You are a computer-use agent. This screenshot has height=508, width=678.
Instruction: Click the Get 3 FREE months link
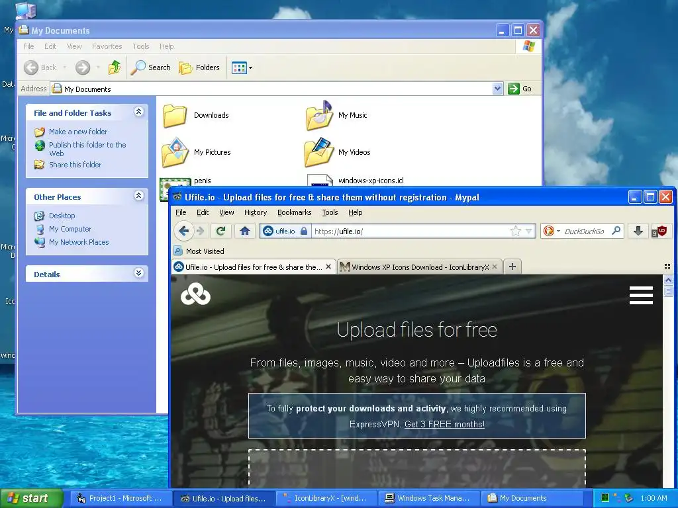444,424
